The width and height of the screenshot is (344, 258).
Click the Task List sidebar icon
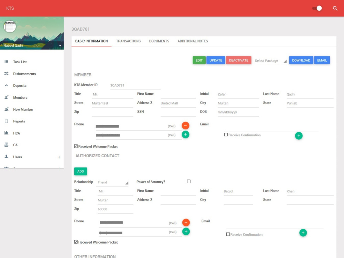[6, 62]
